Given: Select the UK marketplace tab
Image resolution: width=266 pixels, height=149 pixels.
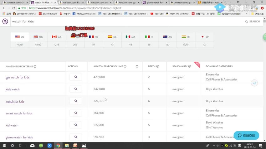Looking at the screenshot, I should click(x=38, y=37).
